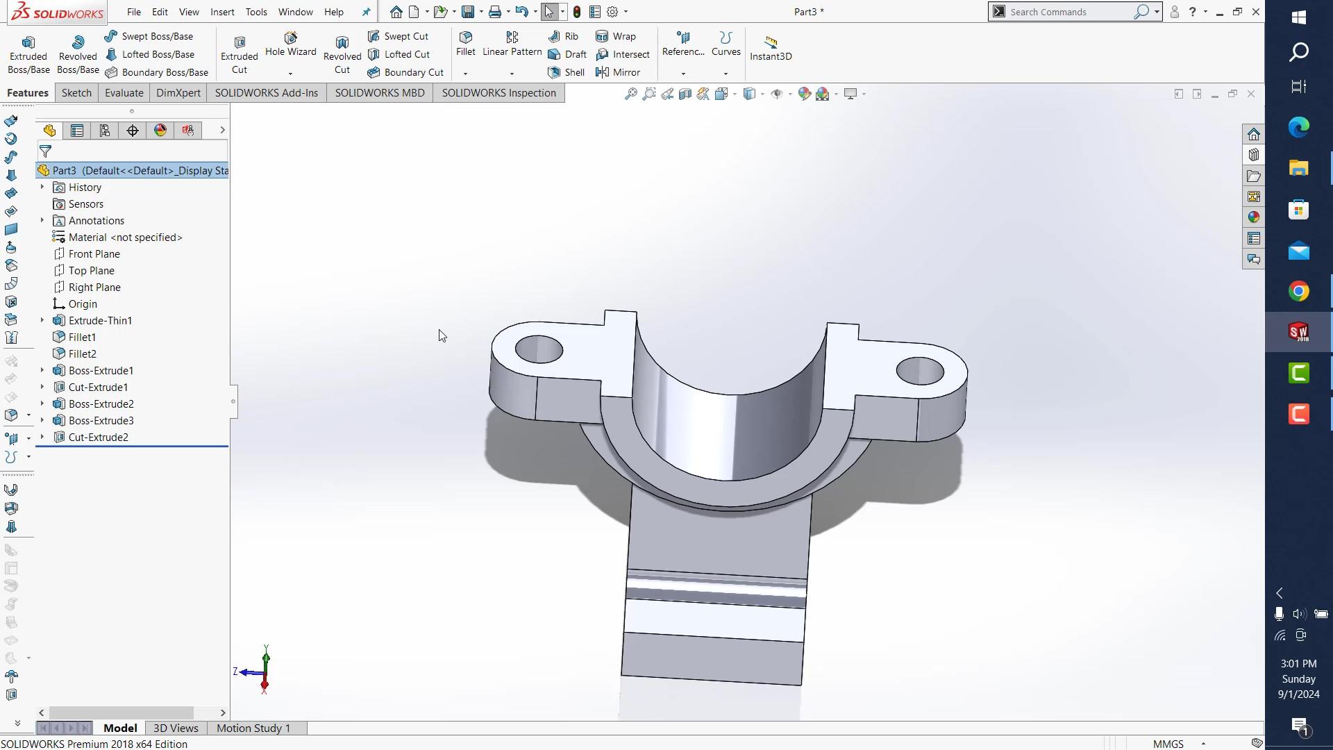
Task: Expand the History folder
Action: tap(42, 187)
